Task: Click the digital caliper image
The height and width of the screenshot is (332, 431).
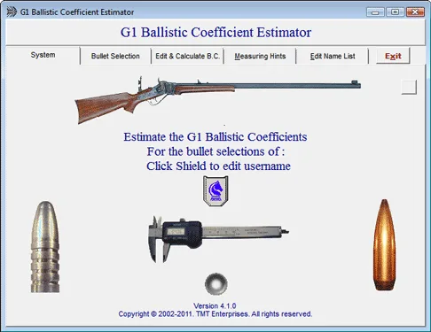Action: (218, 239)
